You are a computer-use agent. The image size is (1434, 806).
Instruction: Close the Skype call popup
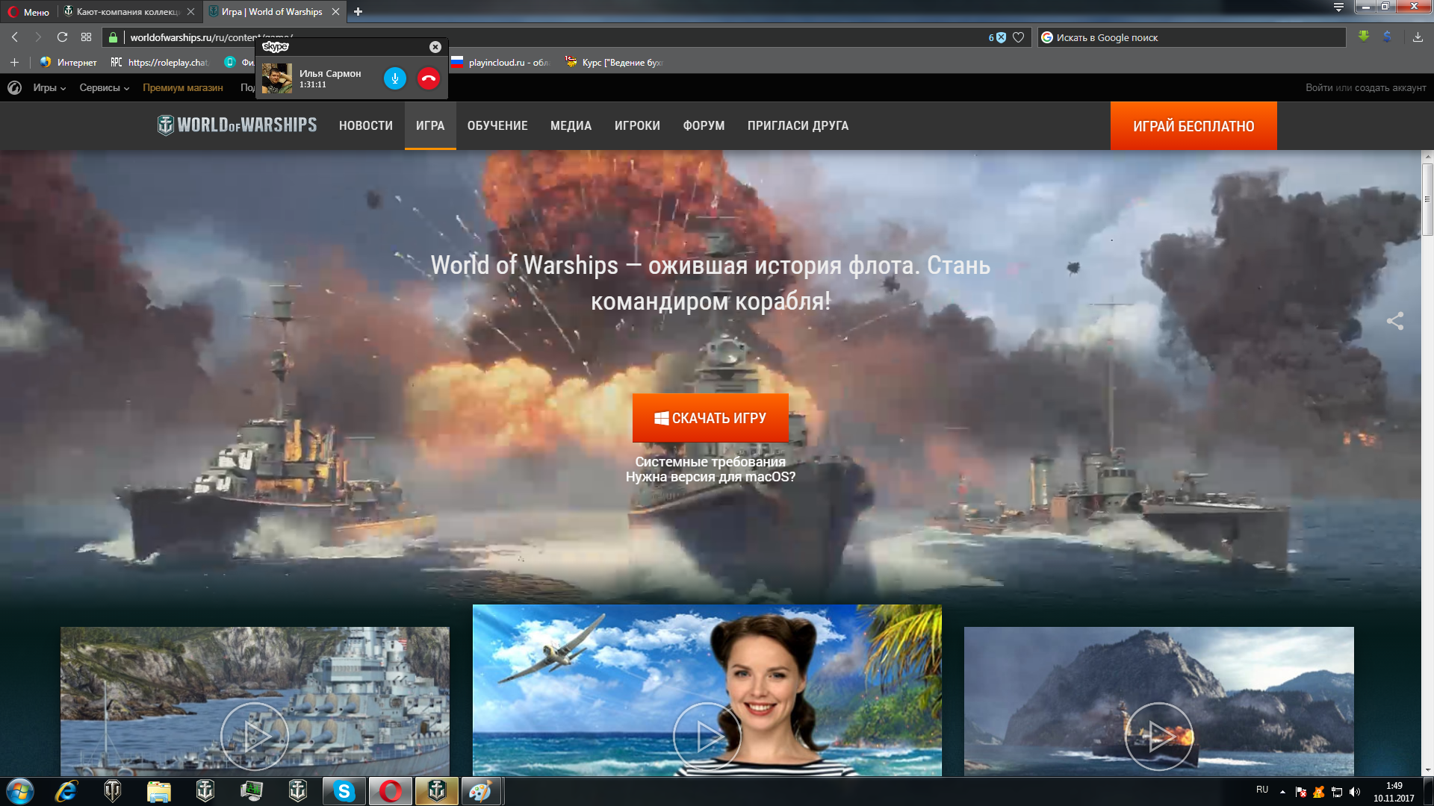point(435,47)
